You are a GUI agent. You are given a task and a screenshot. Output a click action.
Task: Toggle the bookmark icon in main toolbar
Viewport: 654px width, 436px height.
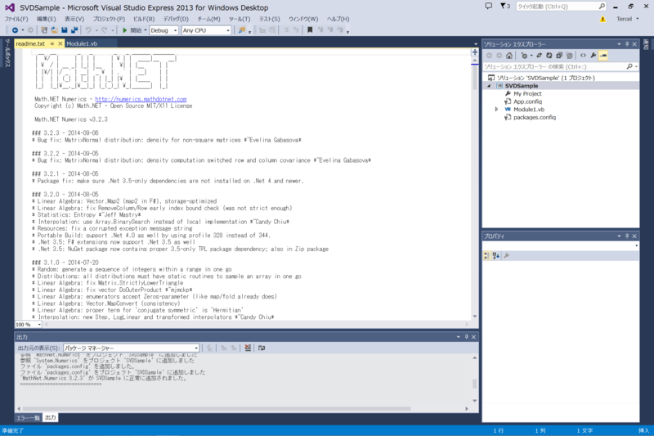point(310,30)
